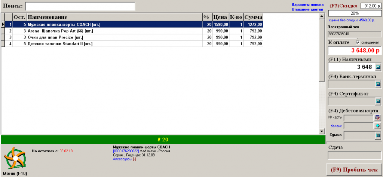Click the Аксессуары category link
Image resolution: width=383 pixels, height=177 pixels.
click(x=122, y=159)
